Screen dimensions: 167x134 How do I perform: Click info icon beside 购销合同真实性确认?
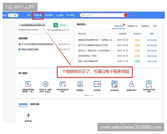19,49
